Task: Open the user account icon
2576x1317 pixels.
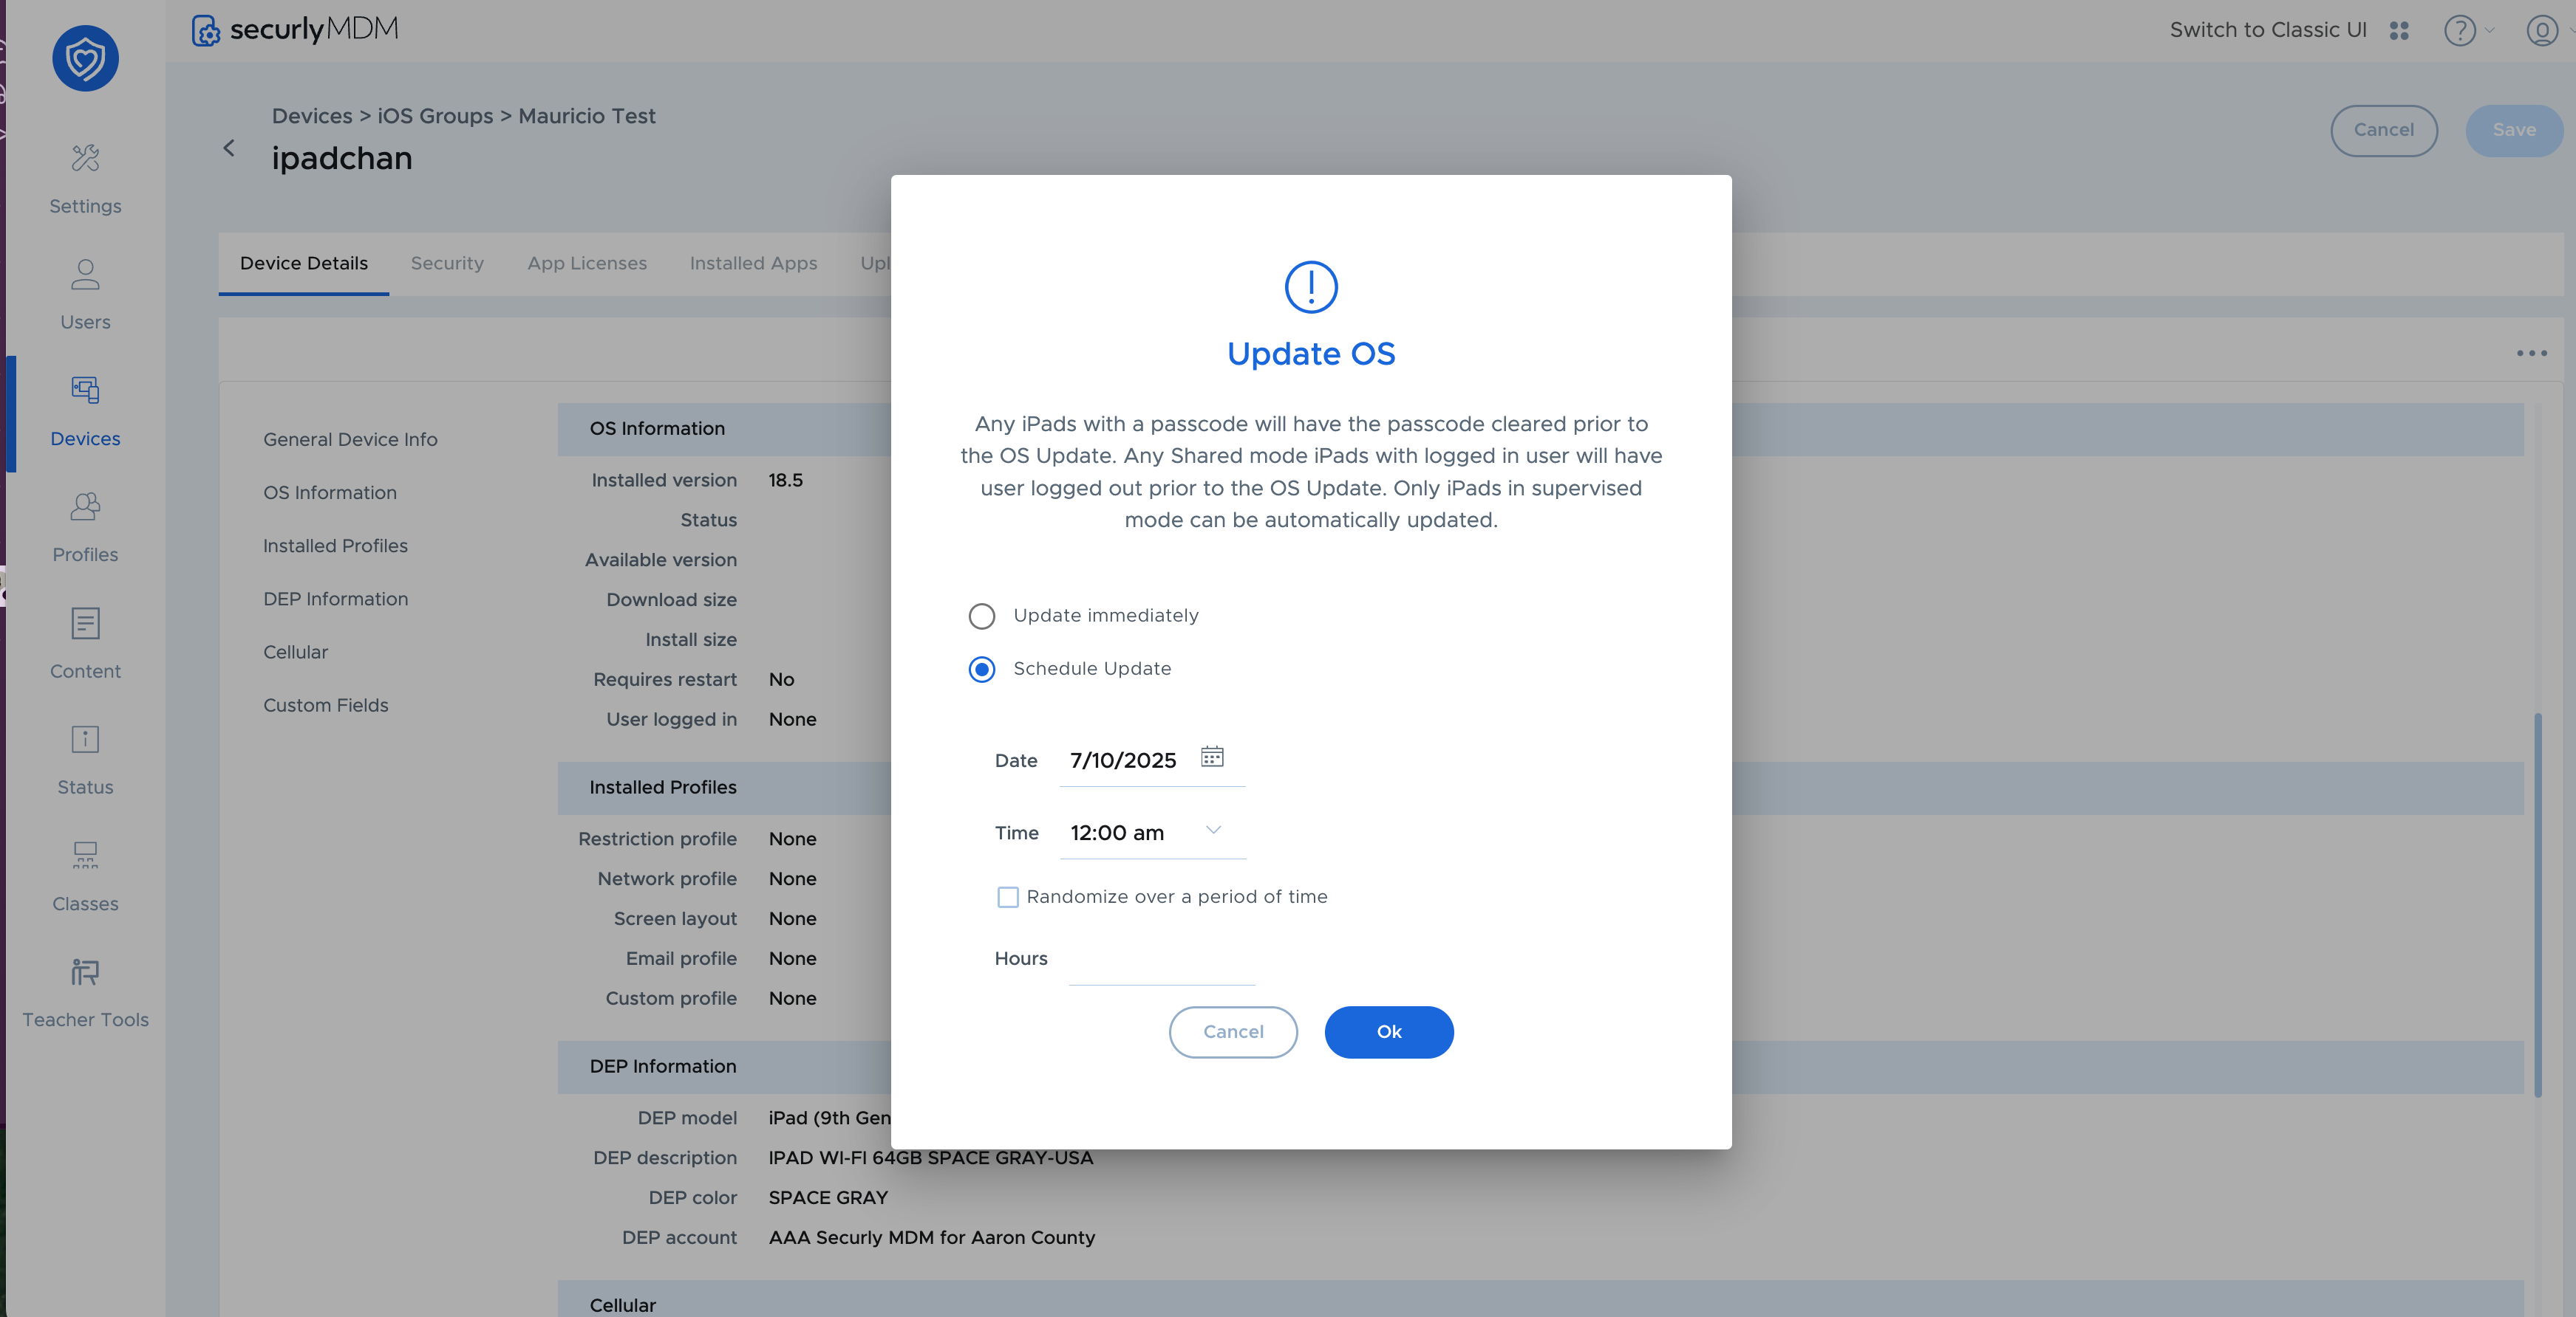Action: [2542, 31]
